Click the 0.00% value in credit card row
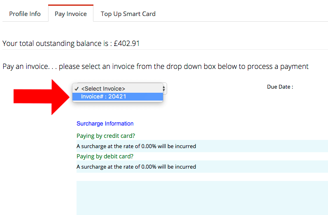This screenshot has width=328, height=215. [149, 146]
